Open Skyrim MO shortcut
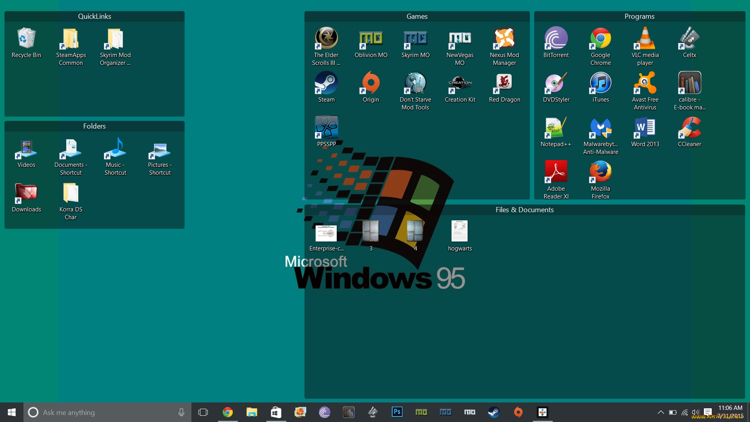The width and height of the screenshot is (750, 422). tap(415, 39)
